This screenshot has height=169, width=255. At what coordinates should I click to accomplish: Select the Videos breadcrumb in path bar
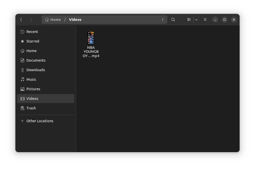click(75, 19)
